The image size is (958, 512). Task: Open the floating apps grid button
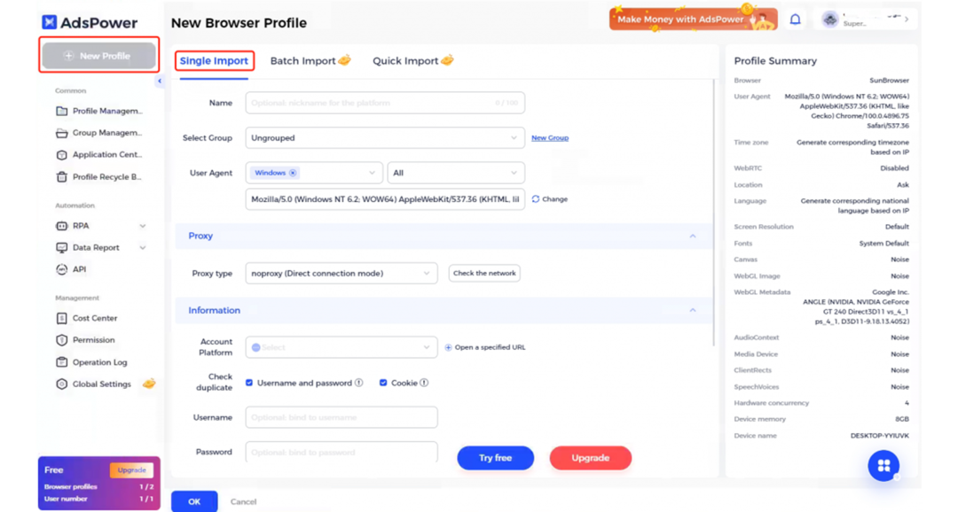[x=883, y=466]
